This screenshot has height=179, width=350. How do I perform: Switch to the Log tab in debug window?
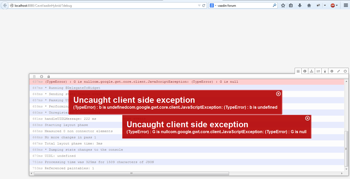pyautogui.click(x=298, y=71)
